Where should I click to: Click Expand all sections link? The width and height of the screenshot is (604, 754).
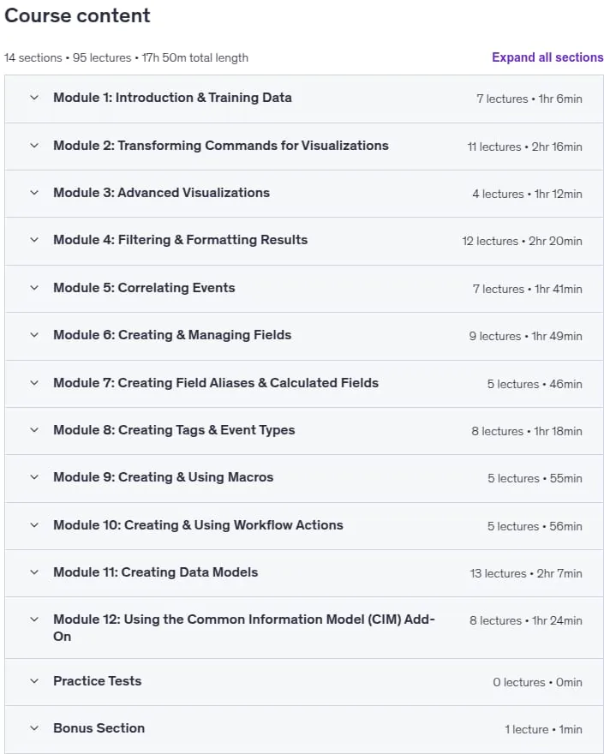pos(547,57)
